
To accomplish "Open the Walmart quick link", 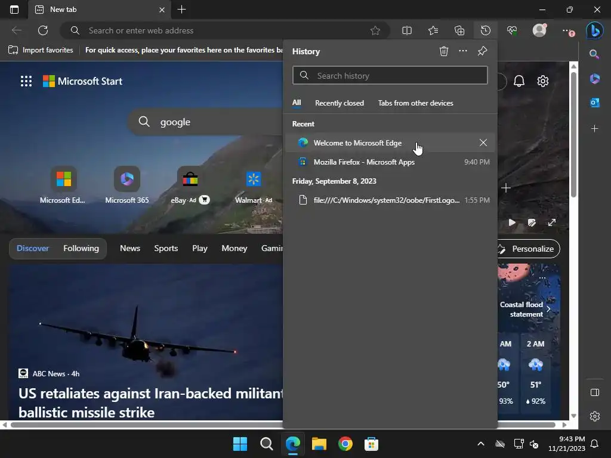I will tap(254, 185).
